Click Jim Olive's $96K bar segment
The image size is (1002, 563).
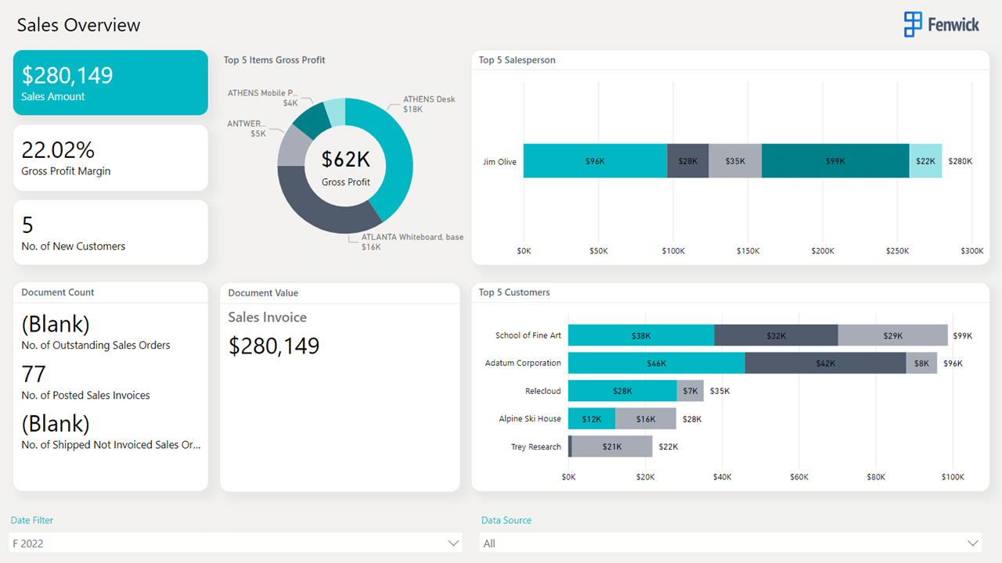click(595, 161)
